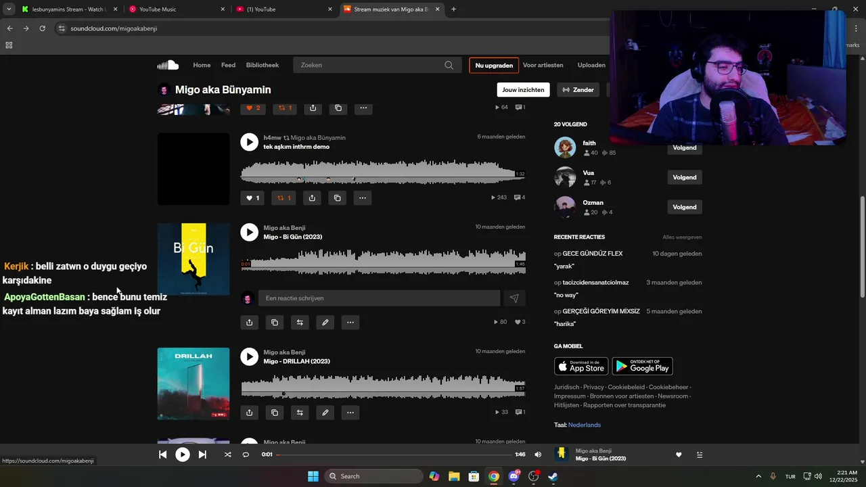Click the SoundCloud logo
866x487 pixels.
click(168, 65)
